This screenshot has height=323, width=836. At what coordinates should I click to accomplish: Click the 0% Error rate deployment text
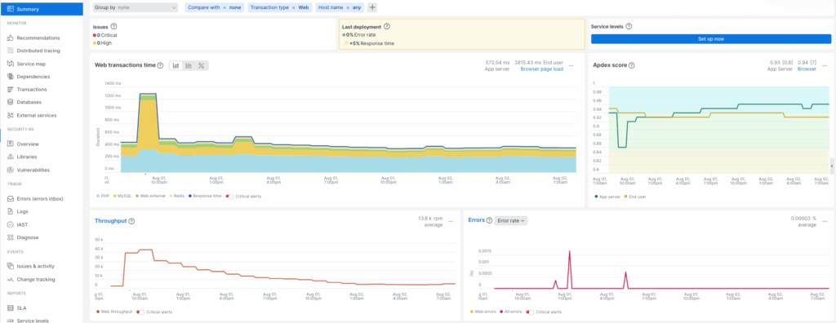(x=360, y=34)
